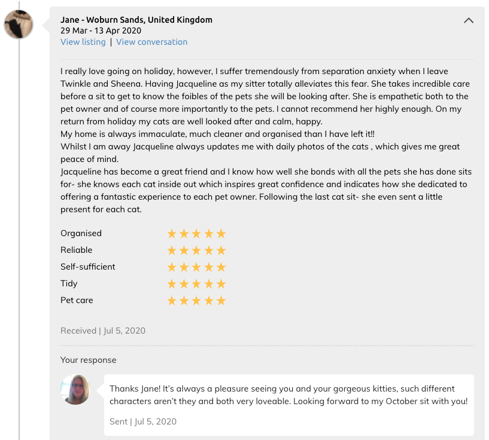
Task: Click reviewer name Jane - Woburn Sands heading
Action: coord(136,20)
